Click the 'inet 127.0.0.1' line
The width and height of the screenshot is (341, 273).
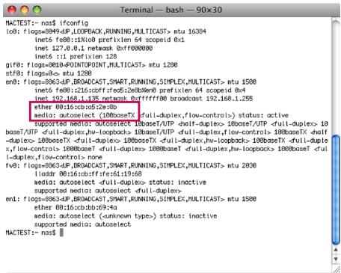coord(93,48)
